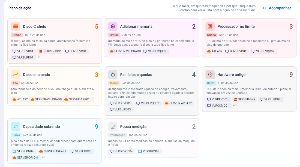This screenshot has width=300, height=167.
Task: Select VLRSUPD05 chip in Reinícios e quedas
Action: coord(120,109)
